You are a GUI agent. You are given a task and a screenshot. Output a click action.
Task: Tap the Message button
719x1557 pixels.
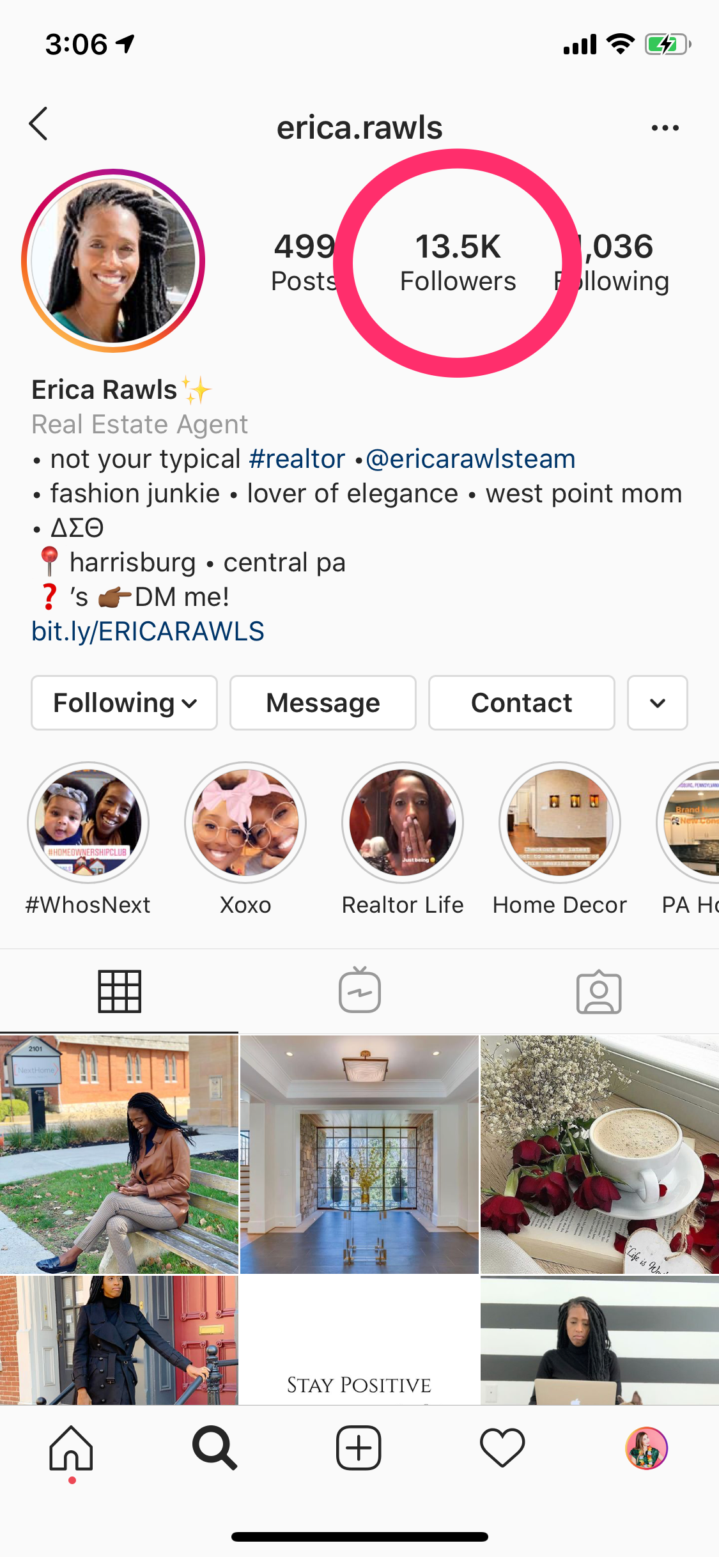(x=323, y=702)
